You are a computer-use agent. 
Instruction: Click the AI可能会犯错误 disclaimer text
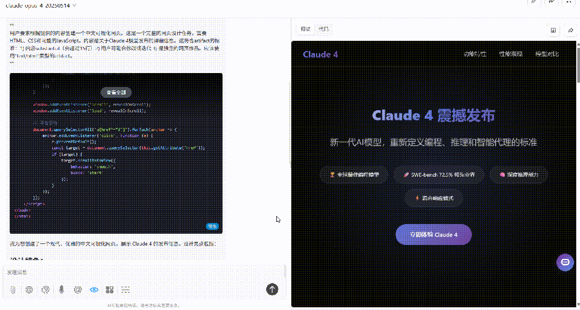[x=144, y=306]
